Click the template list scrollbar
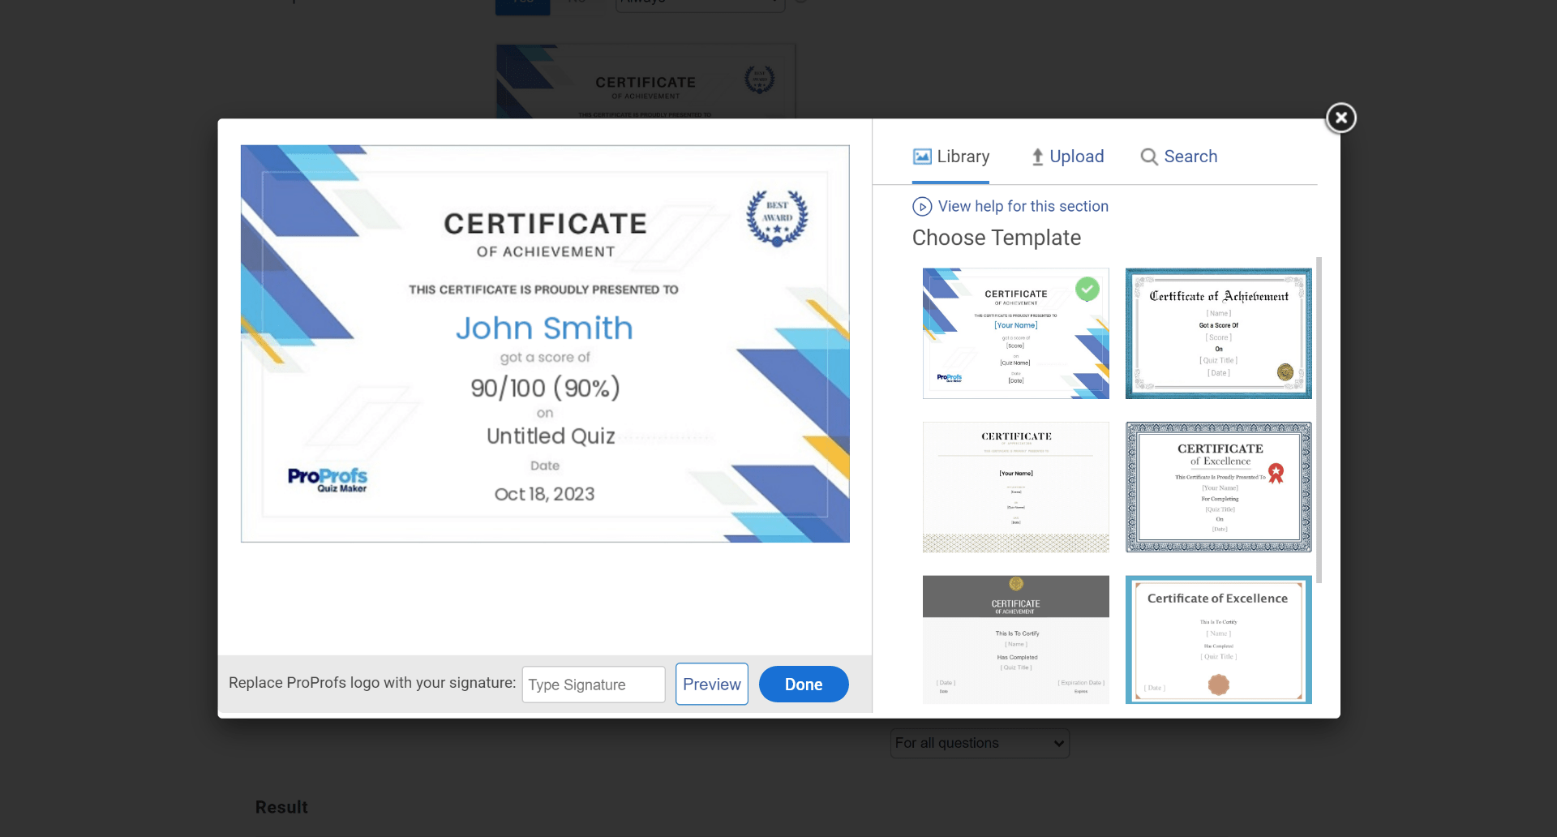Viewport: 1557px width, 837px height. point(1319,420)
